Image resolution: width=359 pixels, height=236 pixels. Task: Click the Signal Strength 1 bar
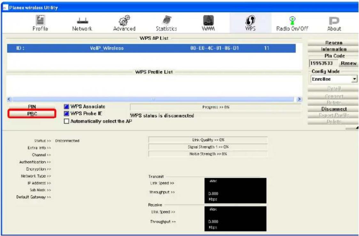coord(208,147)
